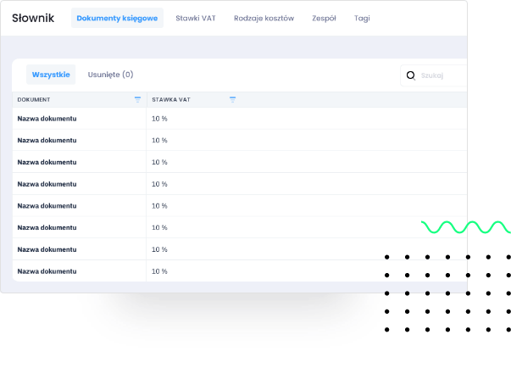The image size is (511, 368).
Task: Open the last Nazwa dokumentu row
Action: point(47,271)
